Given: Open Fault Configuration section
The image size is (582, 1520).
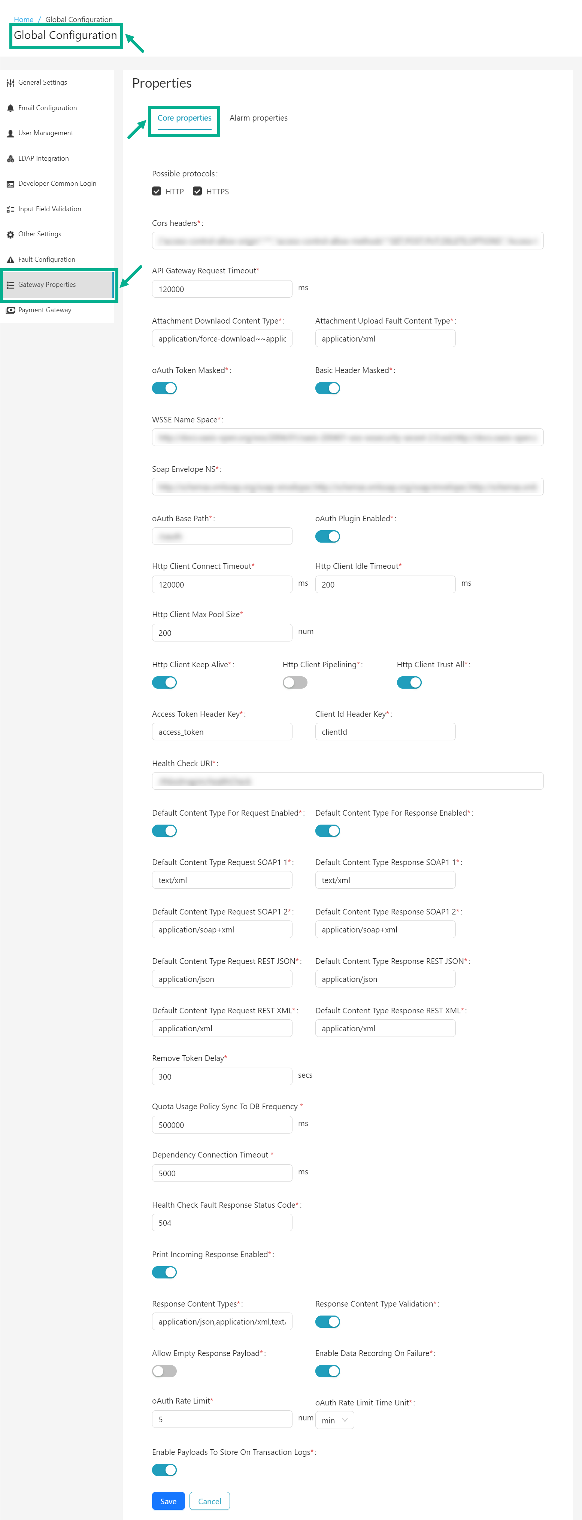Looking at the screenshot, I should click(x=47, y=259).
